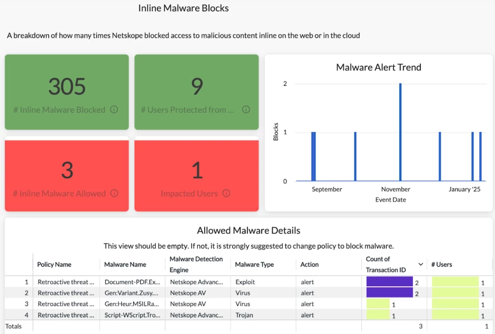Click Virus type in Gen:Variant.Zusy row

(242, 293)
